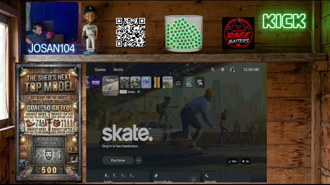Open the Game Library grid-and-controller tile
Viewport: 330px width, 185px height.
[x=200, y=82]
